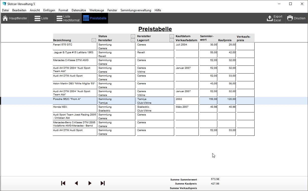Expand the Bezeichnung column dropdown
This screenshot has height=191, width=308.
(94, 40)
